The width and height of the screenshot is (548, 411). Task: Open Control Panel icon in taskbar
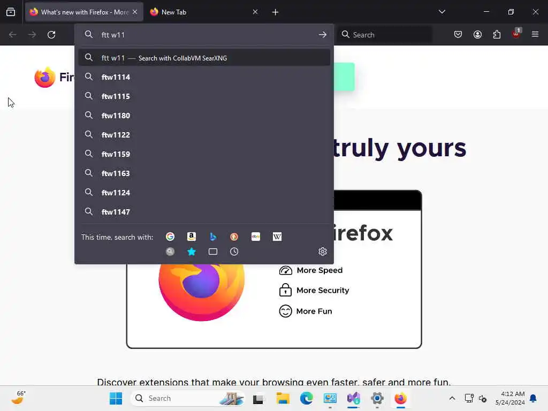click(x=330, y=398)
